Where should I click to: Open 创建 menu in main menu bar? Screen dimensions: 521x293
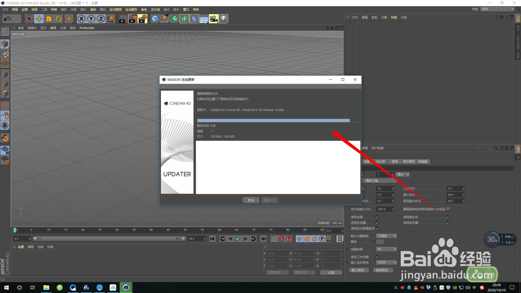pyautogui.click(x=25, y=9)
